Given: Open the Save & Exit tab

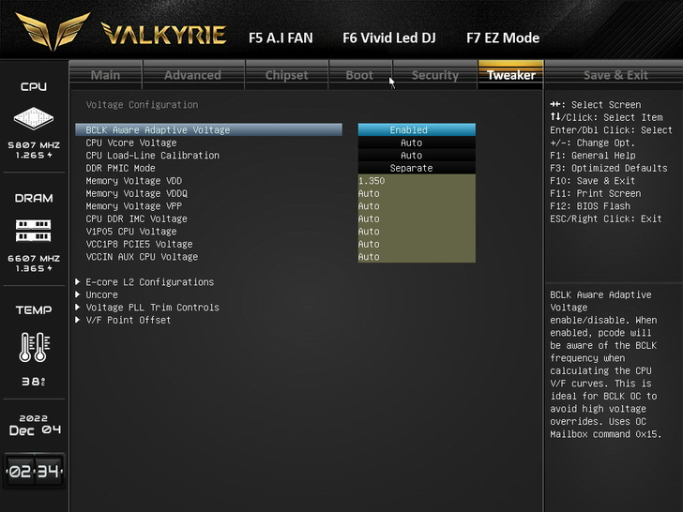Looking at the screenshot, I should (x=615, y=75).
